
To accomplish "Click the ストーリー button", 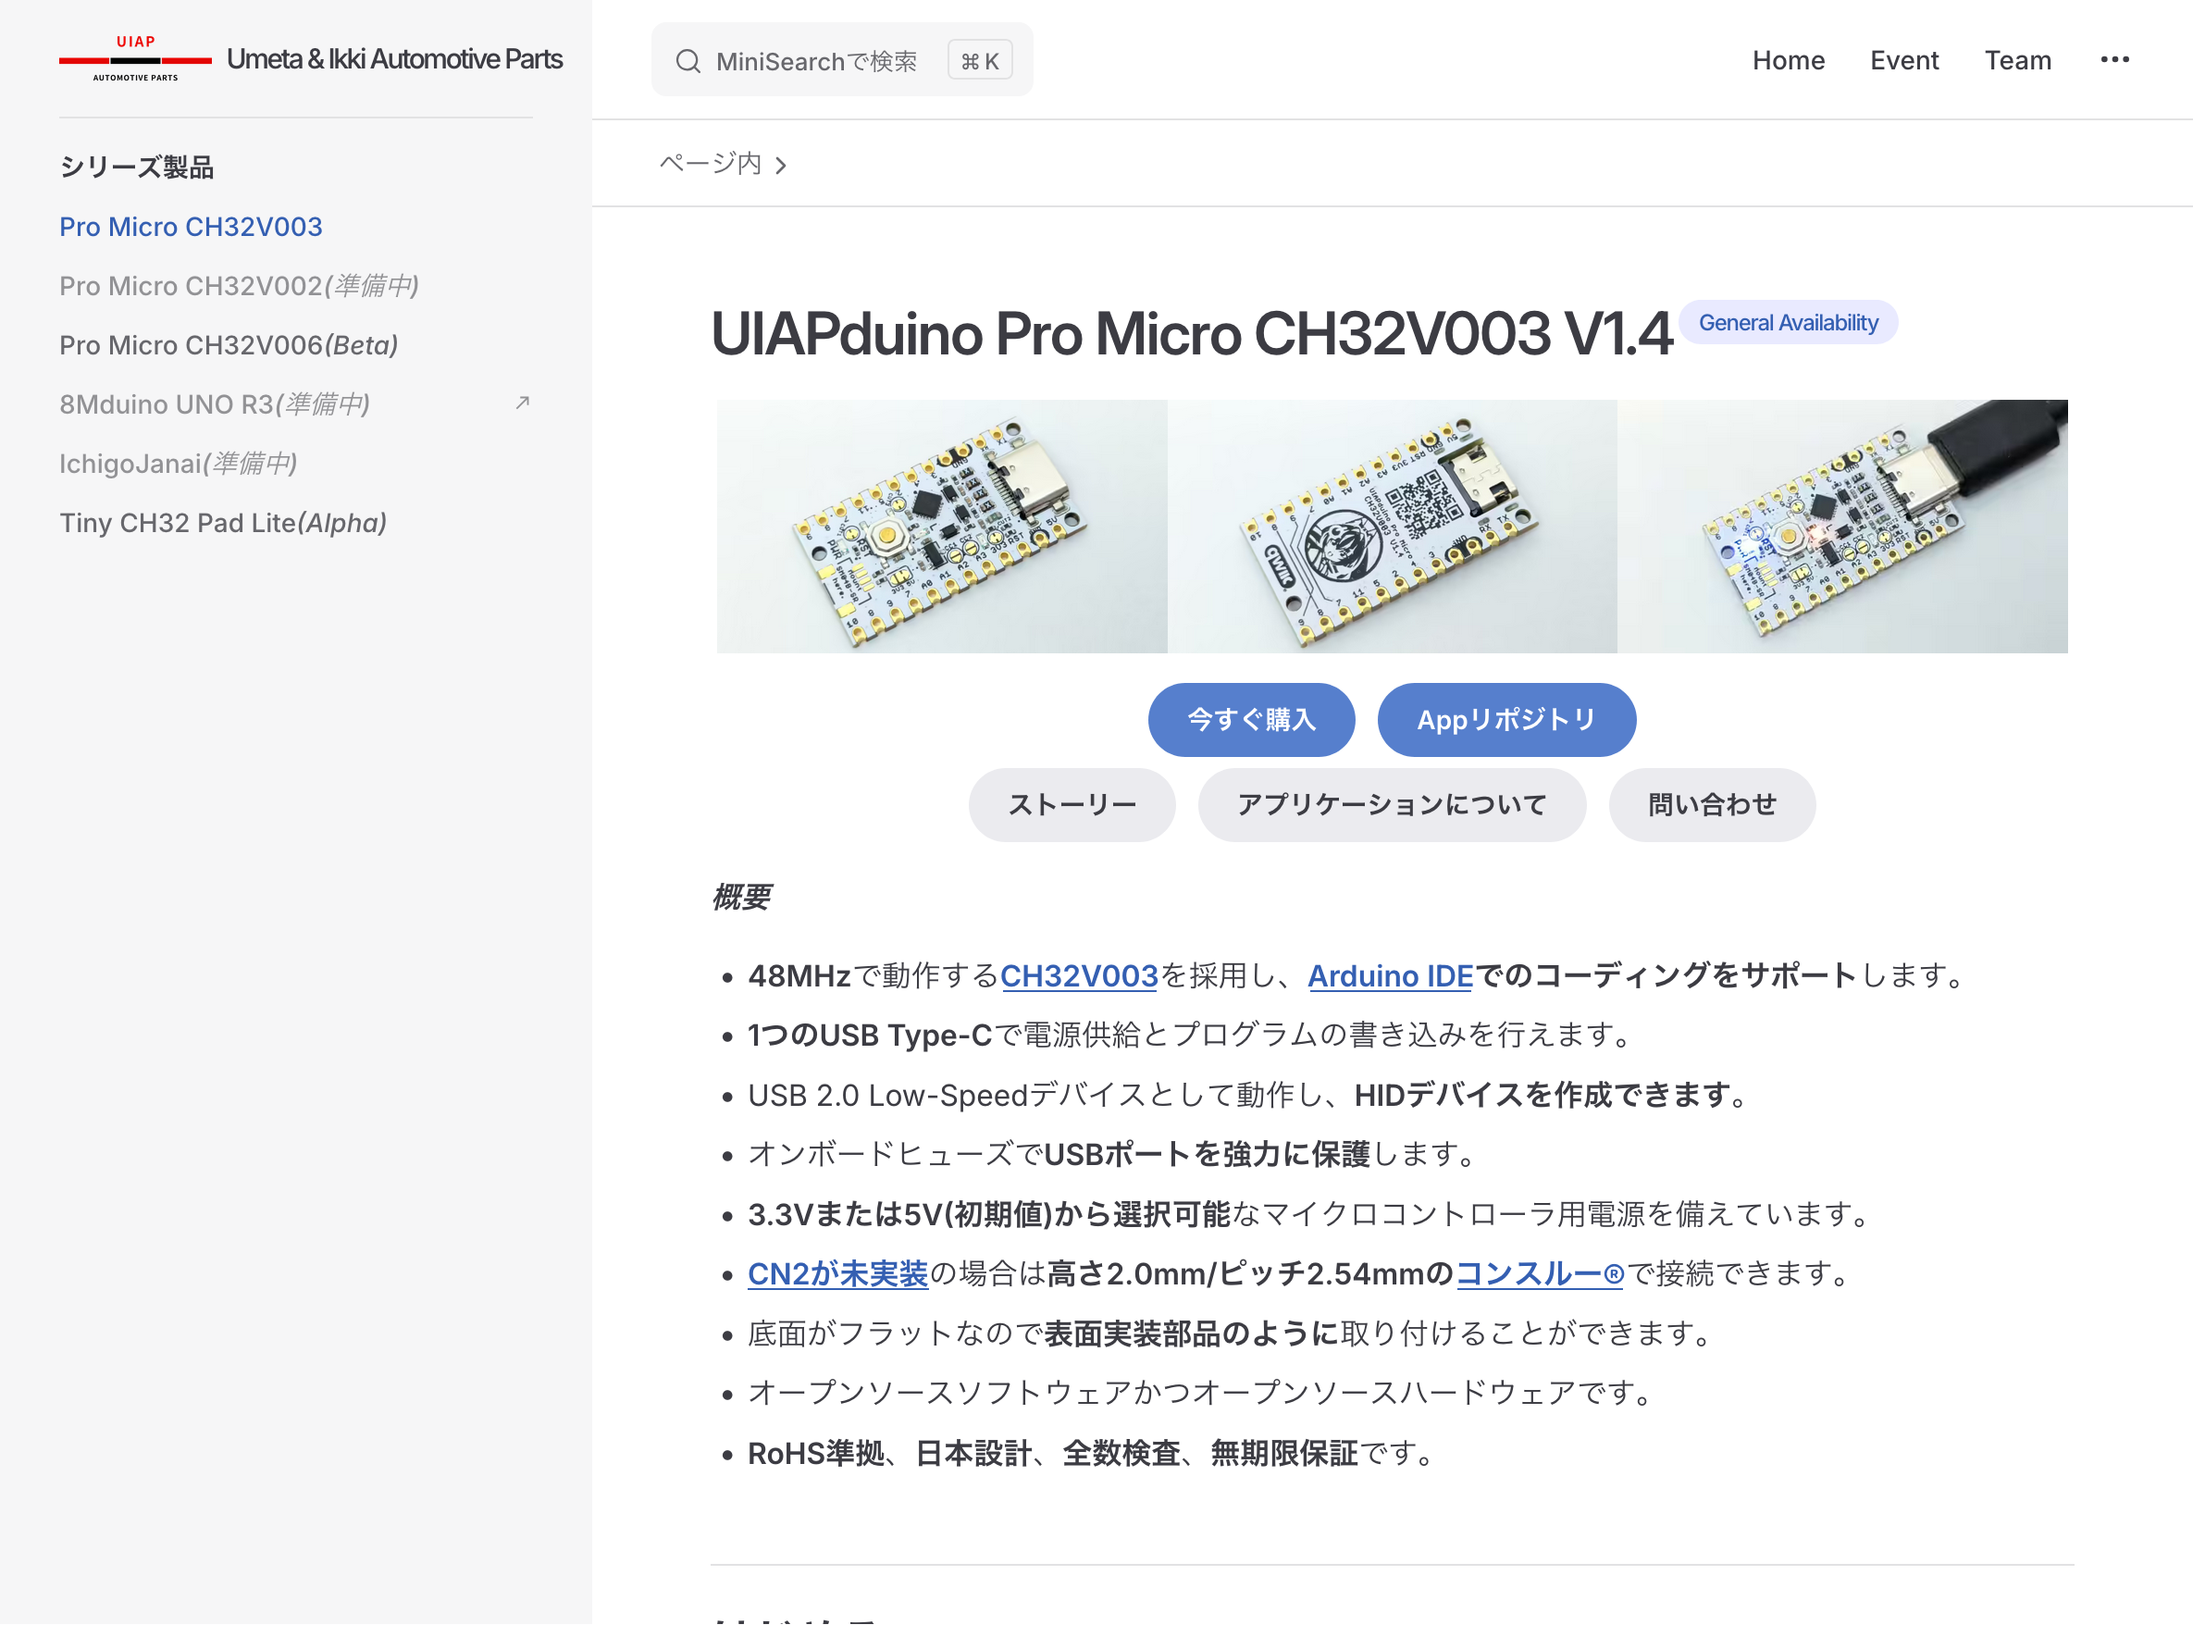I will [1071, 804].
